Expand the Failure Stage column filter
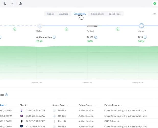 click(x=95, y=105)
